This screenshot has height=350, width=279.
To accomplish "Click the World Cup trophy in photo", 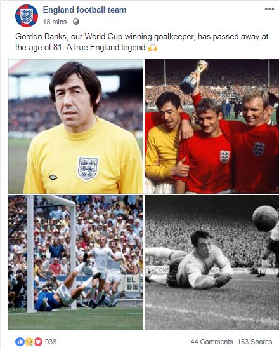I will [x=194, y=77].
